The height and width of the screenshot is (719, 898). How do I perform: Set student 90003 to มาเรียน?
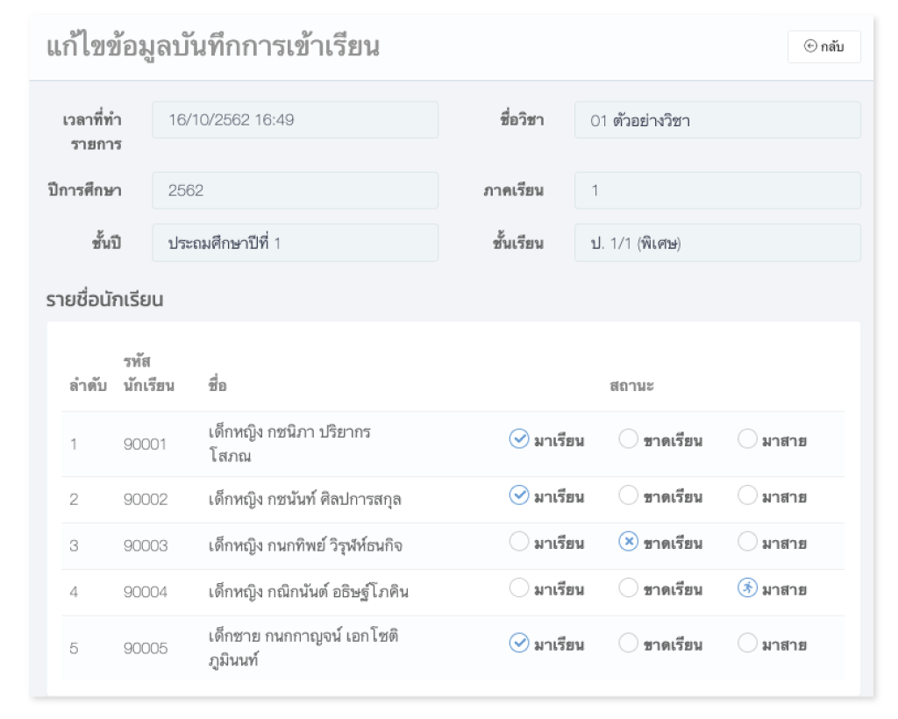point(519,543)
